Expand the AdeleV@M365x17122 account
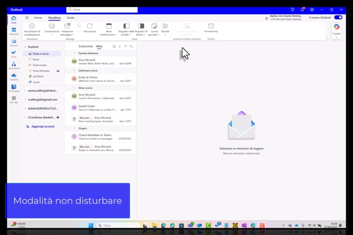Screen dimensions: 353x235 [25, 108]
